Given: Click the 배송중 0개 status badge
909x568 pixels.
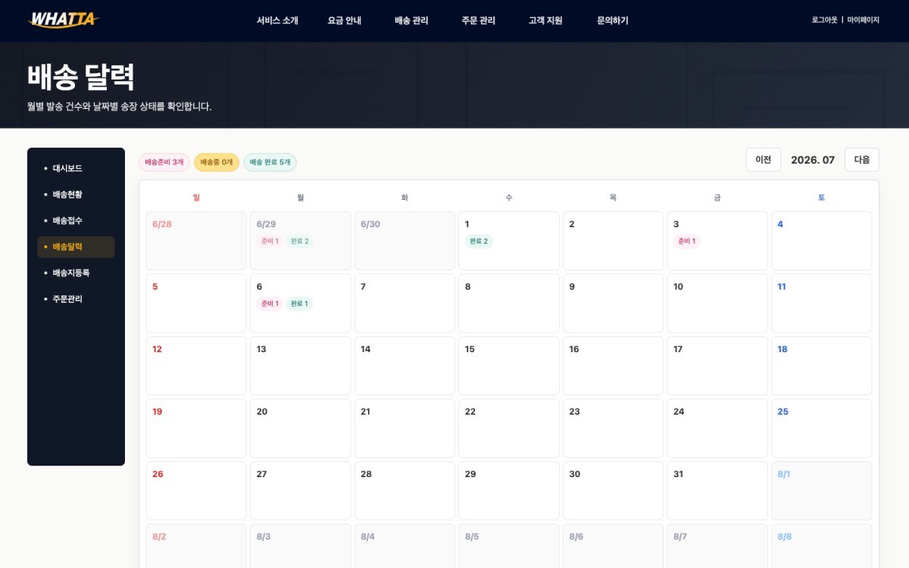Looking at the screenshot, I should 217,162.
